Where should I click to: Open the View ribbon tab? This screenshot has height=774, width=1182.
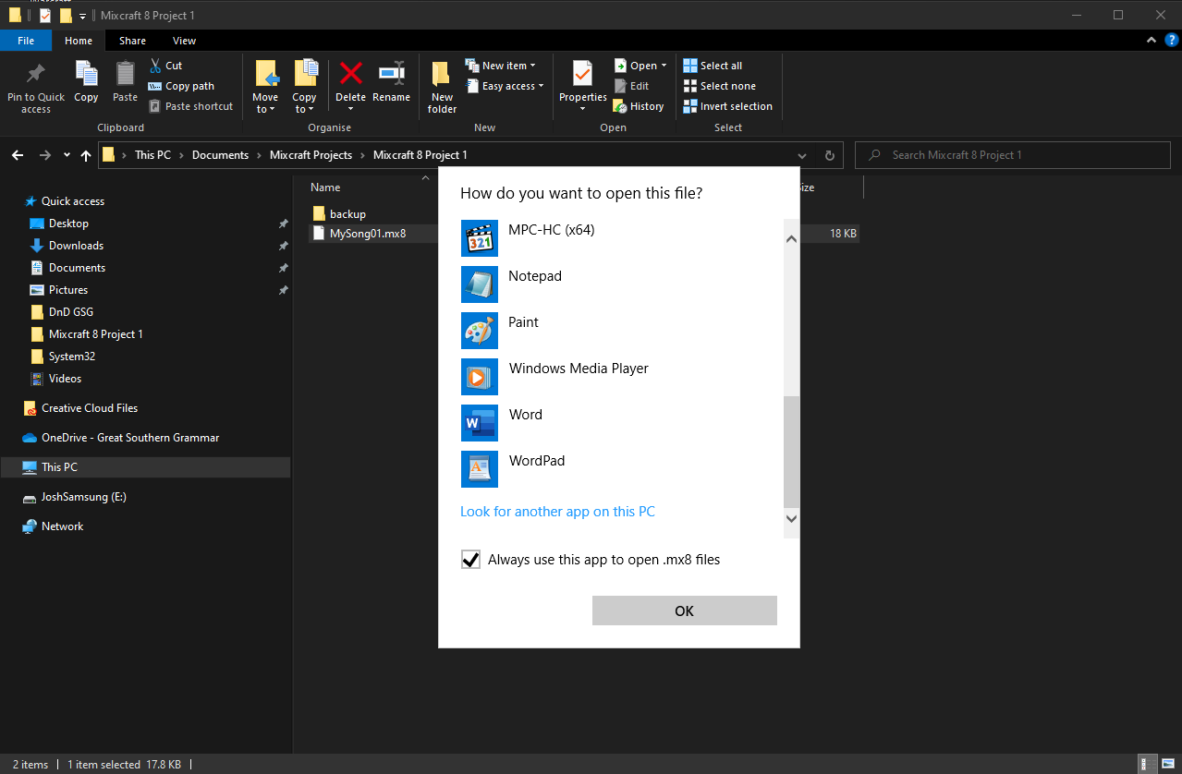(x=184, y=41)
